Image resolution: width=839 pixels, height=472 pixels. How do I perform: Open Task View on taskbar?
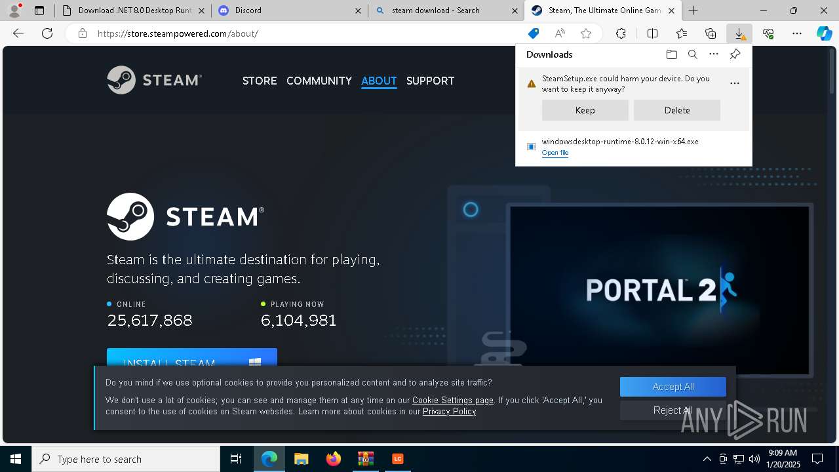tap(236, 459)
